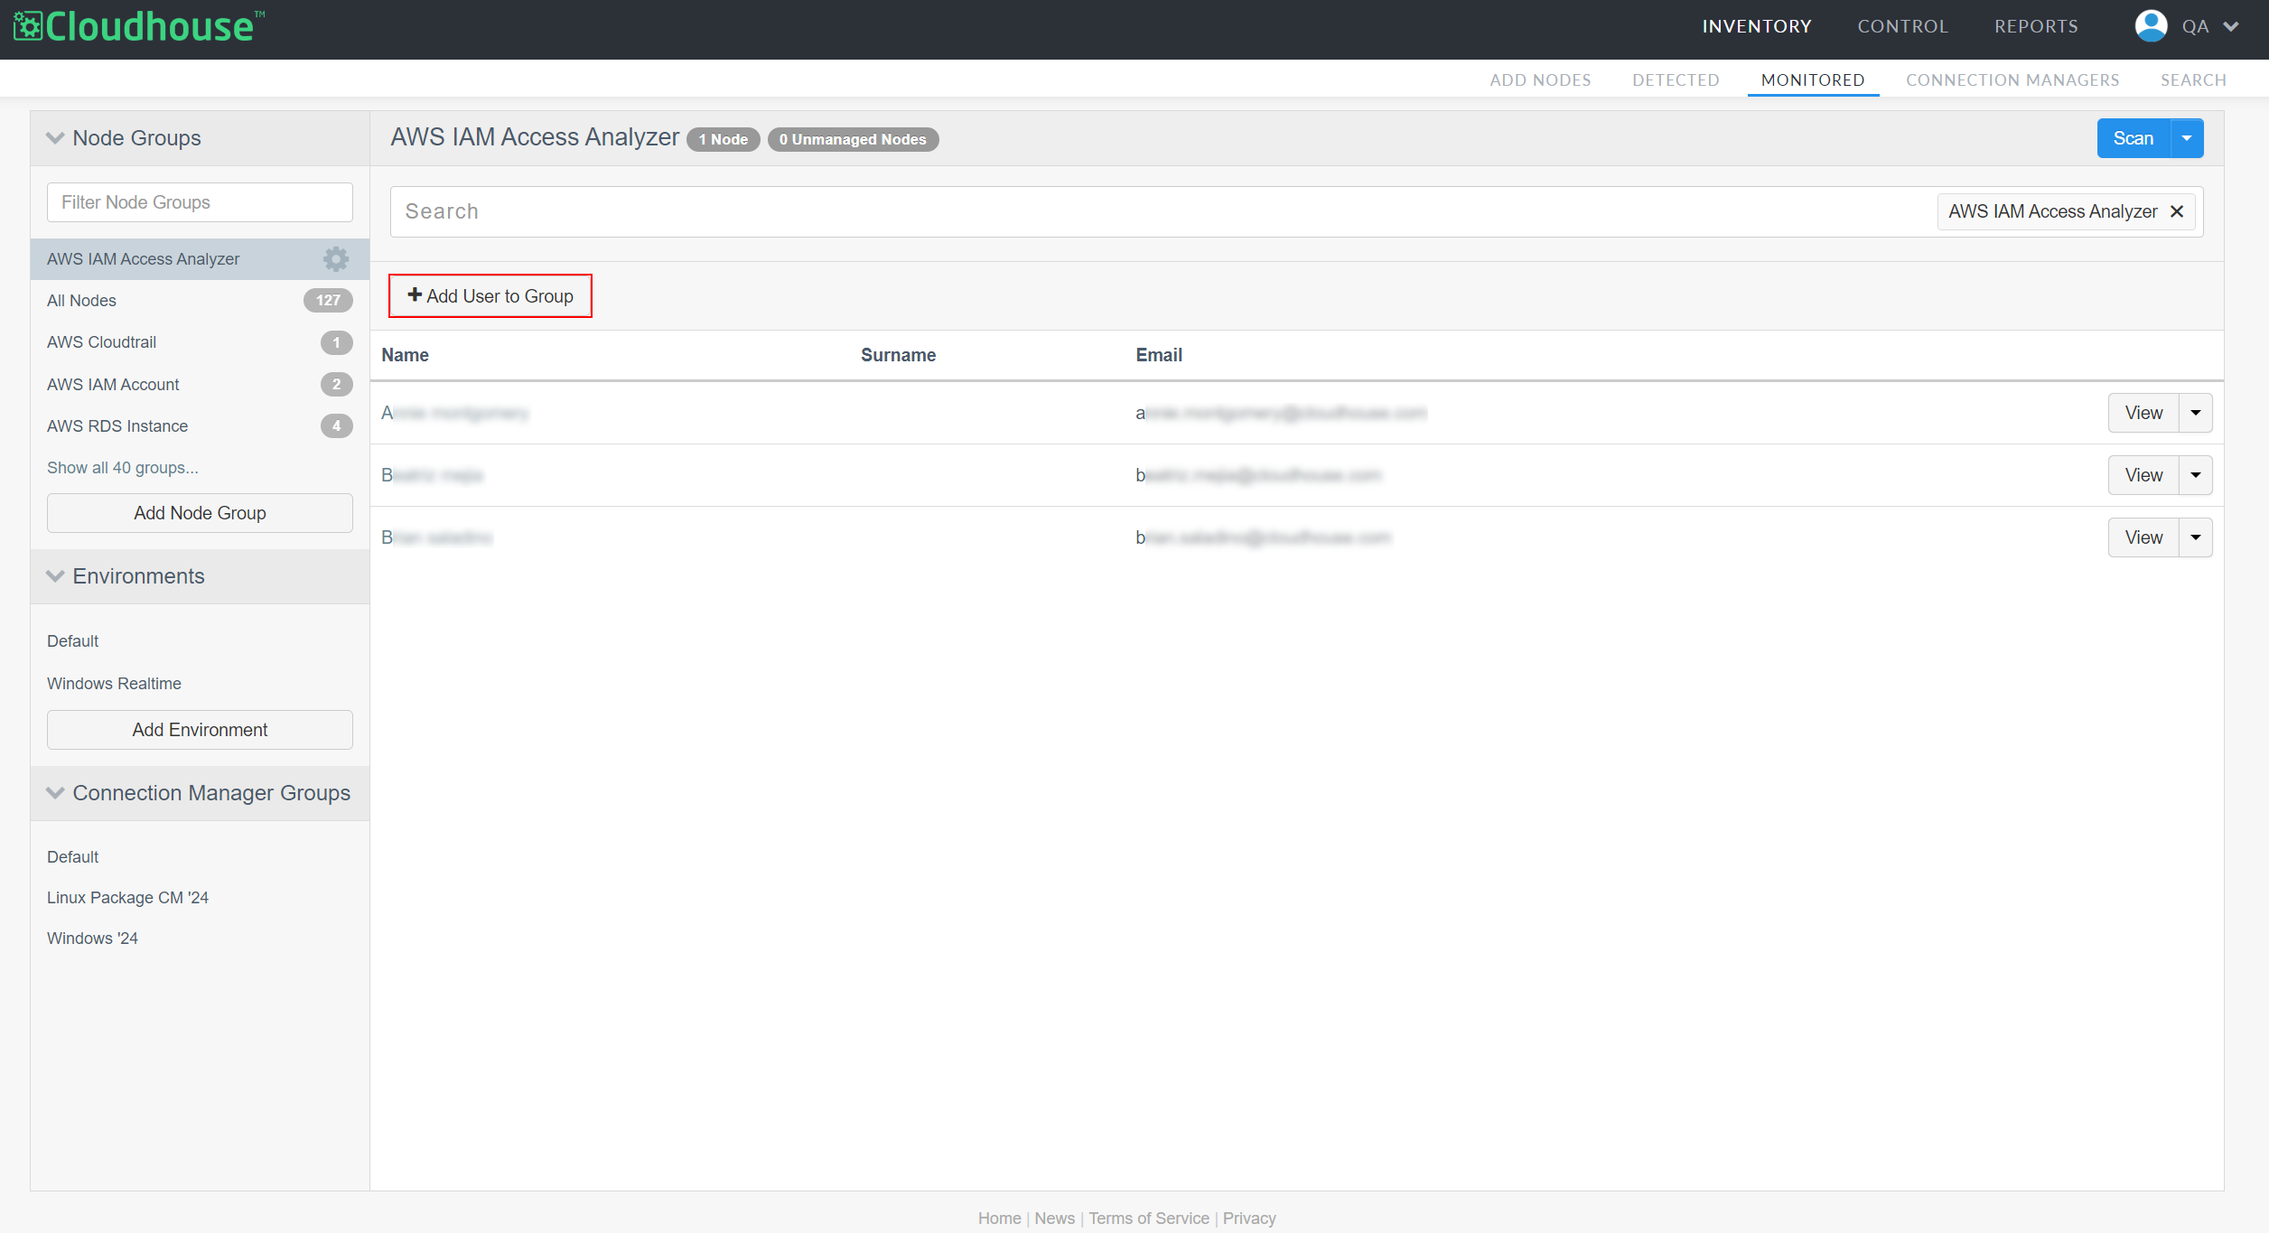Open the Terms of Service link
Screen dimensions: 2269x1233
(1148, 1219)
